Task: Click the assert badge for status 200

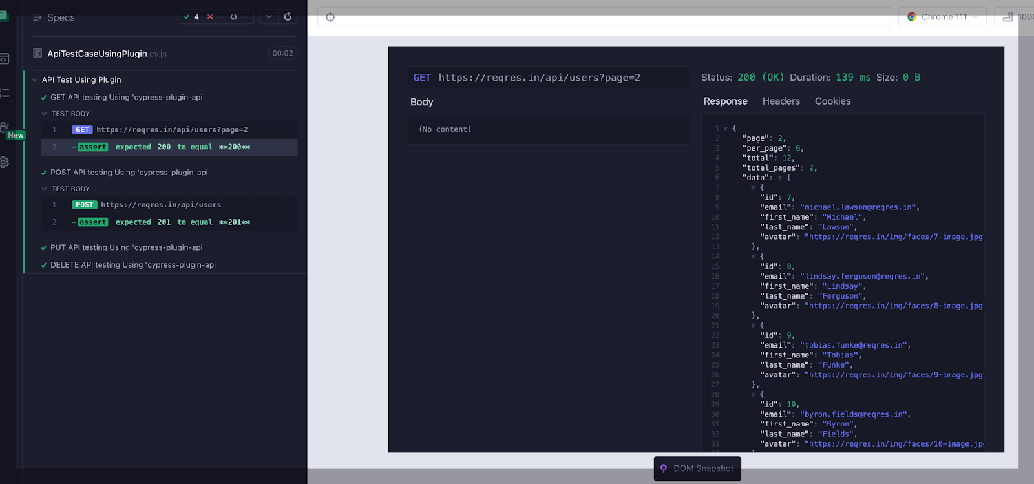Action: click(x=92, y=147)
